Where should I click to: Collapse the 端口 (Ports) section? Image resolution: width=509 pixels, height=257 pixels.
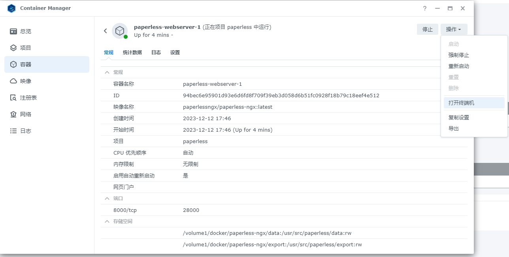[107, 198]
